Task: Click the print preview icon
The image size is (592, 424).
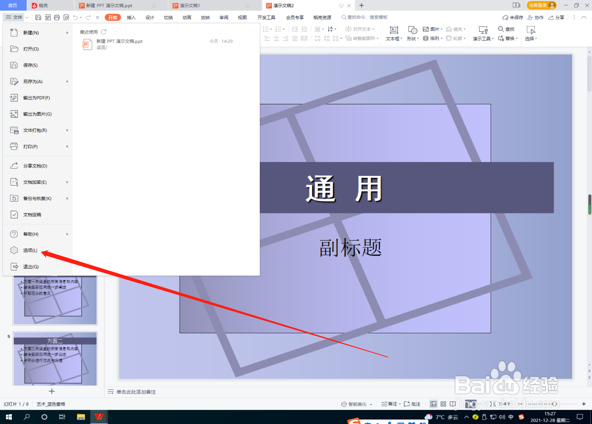Action: [66, 17]
